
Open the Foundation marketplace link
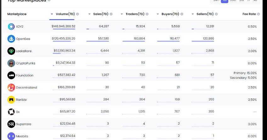coord(25,75)
